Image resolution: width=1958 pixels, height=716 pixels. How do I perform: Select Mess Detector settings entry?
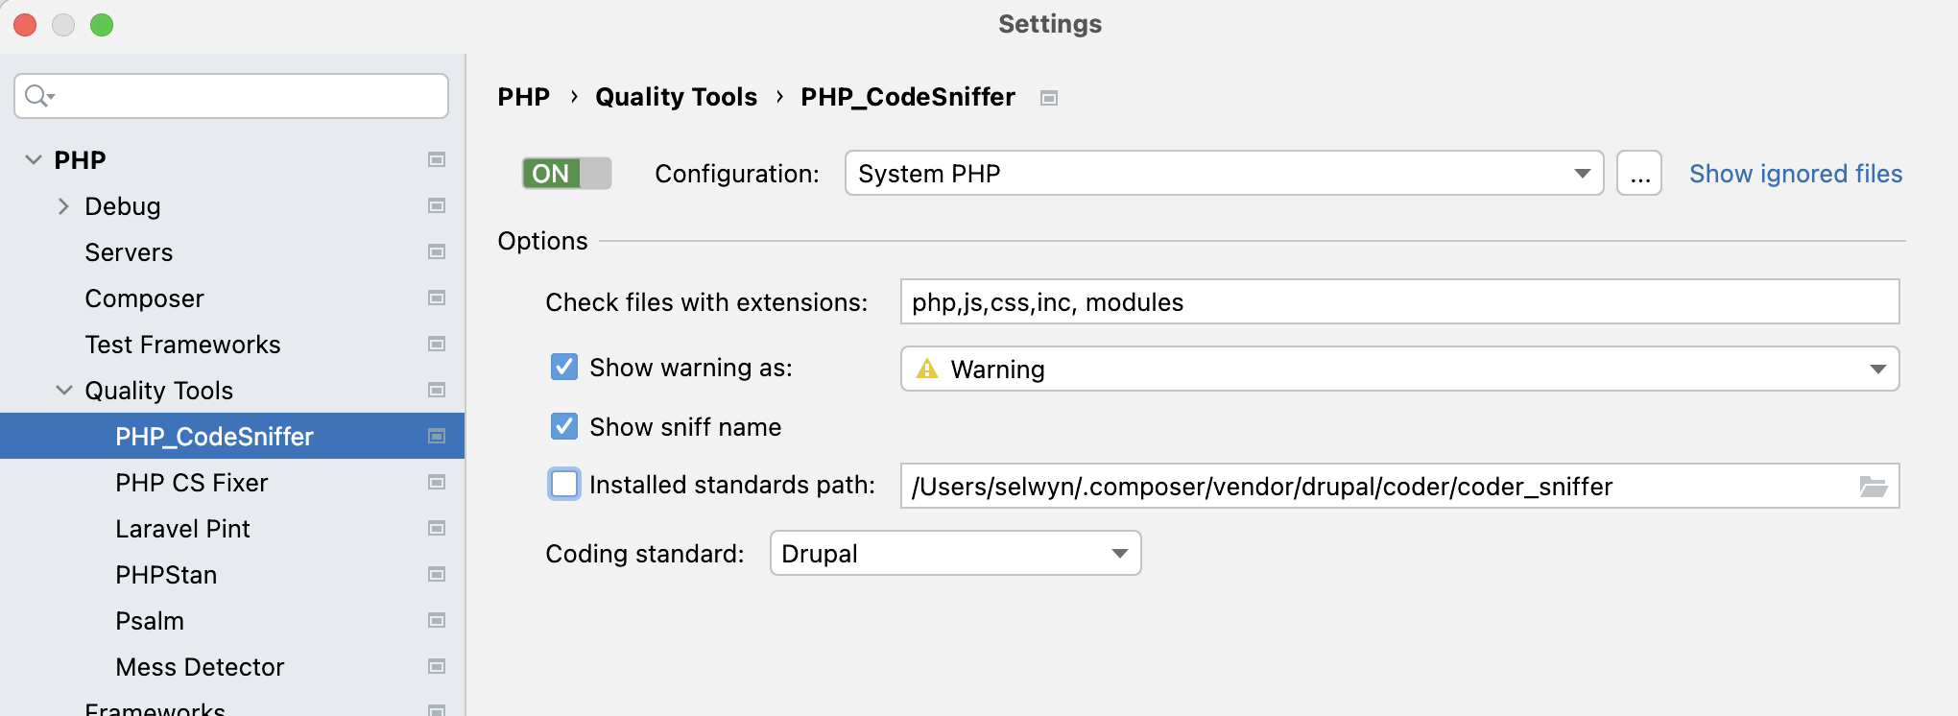click(200, 667)
